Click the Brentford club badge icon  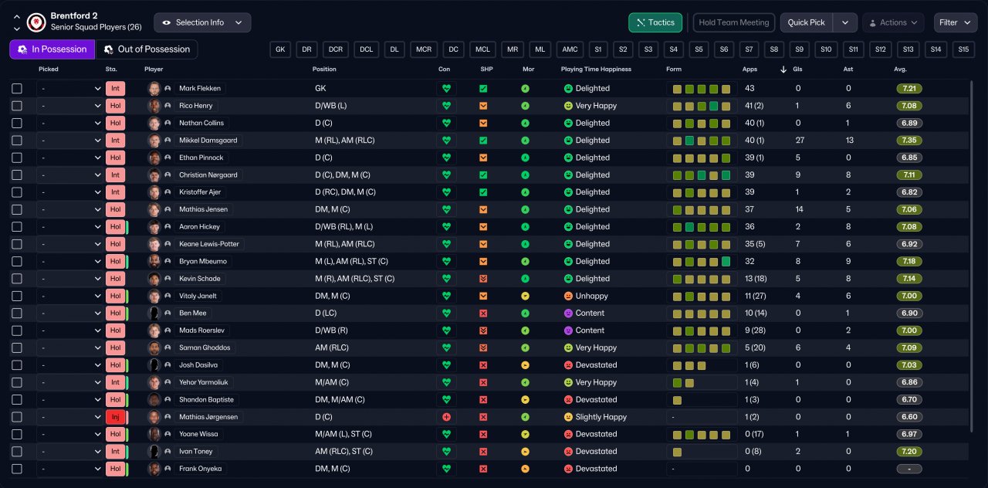tap(36, 22)
